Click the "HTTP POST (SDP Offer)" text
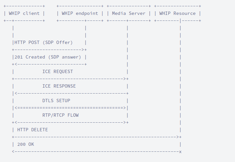Screen dimensions: 235x162 pos(48,43)
